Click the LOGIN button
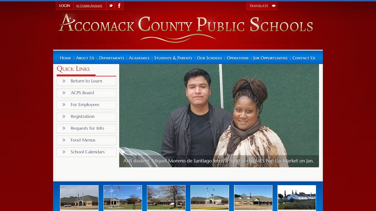The height and width of the screenshot is (211, 376). 65,5
